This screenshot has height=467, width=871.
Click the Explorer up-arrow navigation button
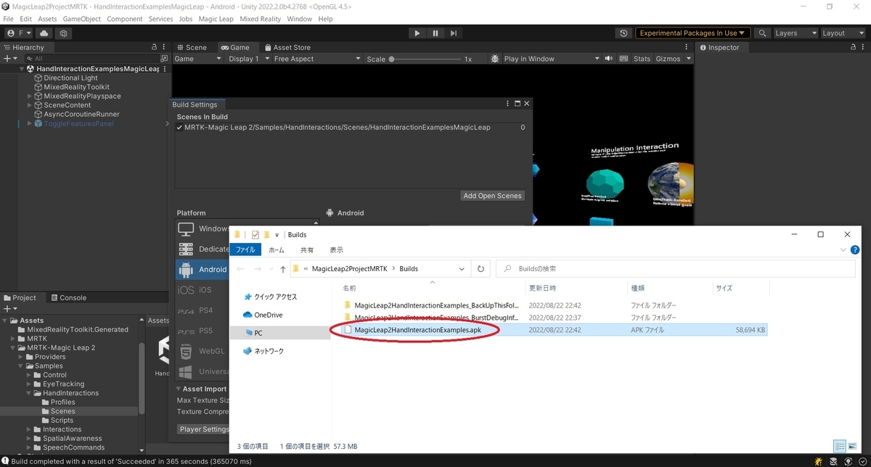click(282, 269)
